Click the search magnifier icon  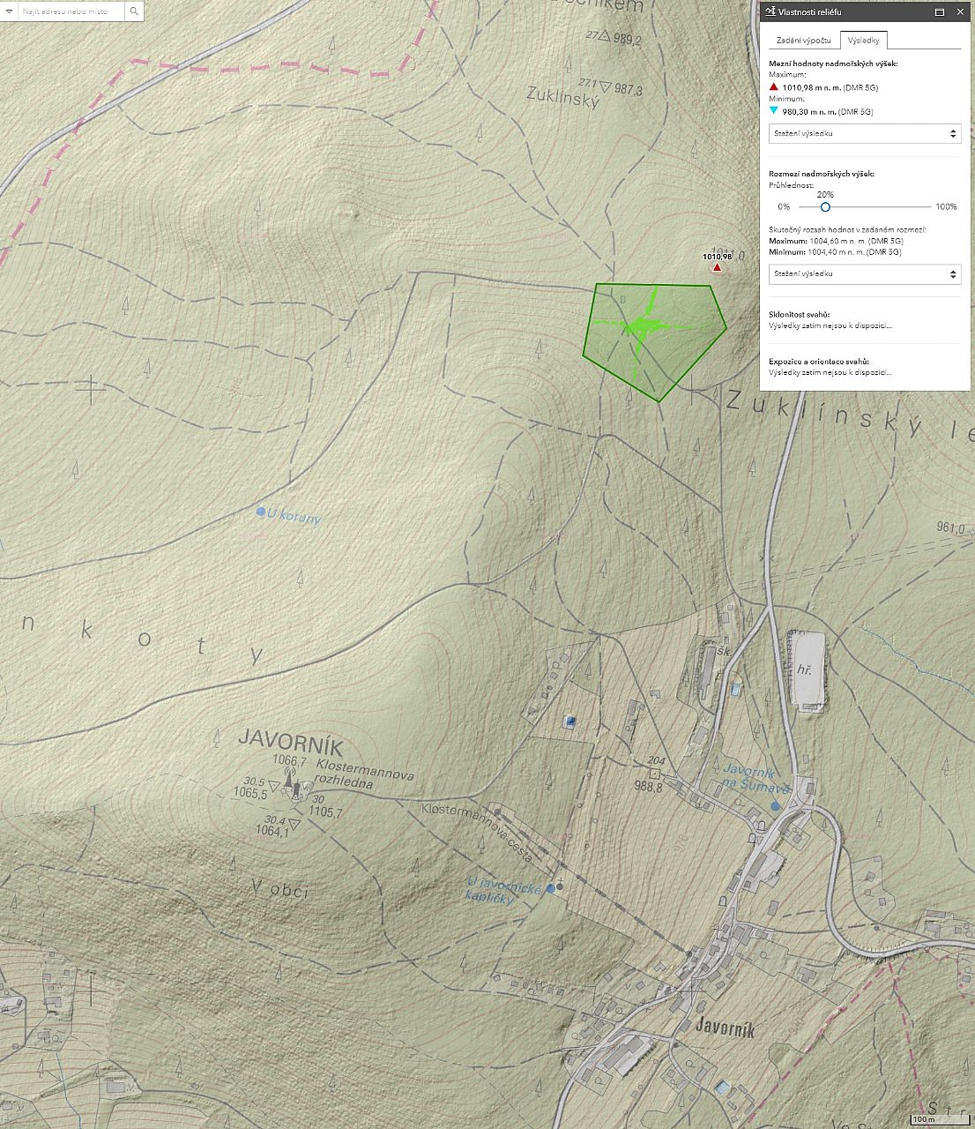tap(134, 11)
